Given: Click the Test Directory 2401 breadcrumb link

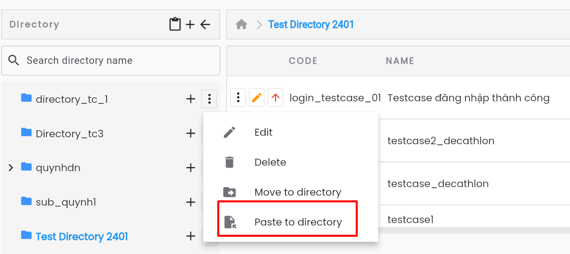Looking at the screenshot, I should pyautogui.click(x=311, y=24).
